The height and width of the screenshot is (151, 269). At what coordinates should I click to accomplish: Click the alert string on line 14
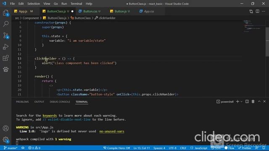(x=84, y=63)
